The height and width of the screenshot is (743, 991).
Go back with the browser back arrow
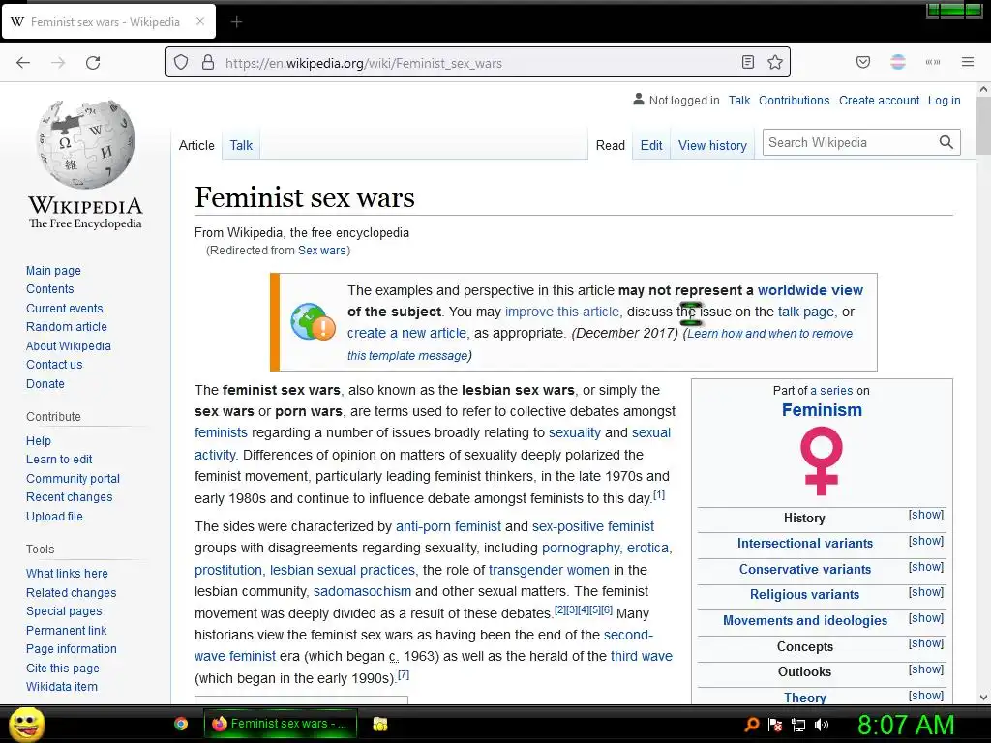[x=23, y=63]
